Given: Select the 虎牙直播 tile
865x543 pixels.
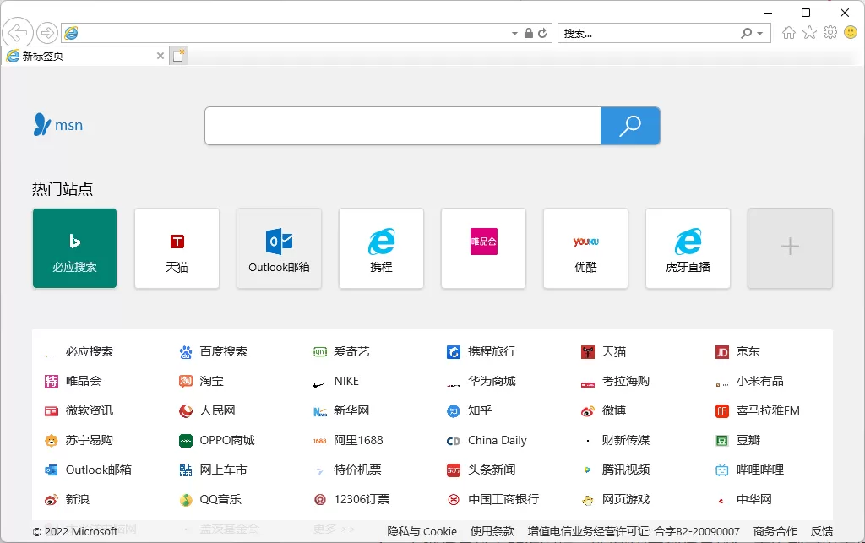Looking at the screenshot, I should tap(688, 247).
